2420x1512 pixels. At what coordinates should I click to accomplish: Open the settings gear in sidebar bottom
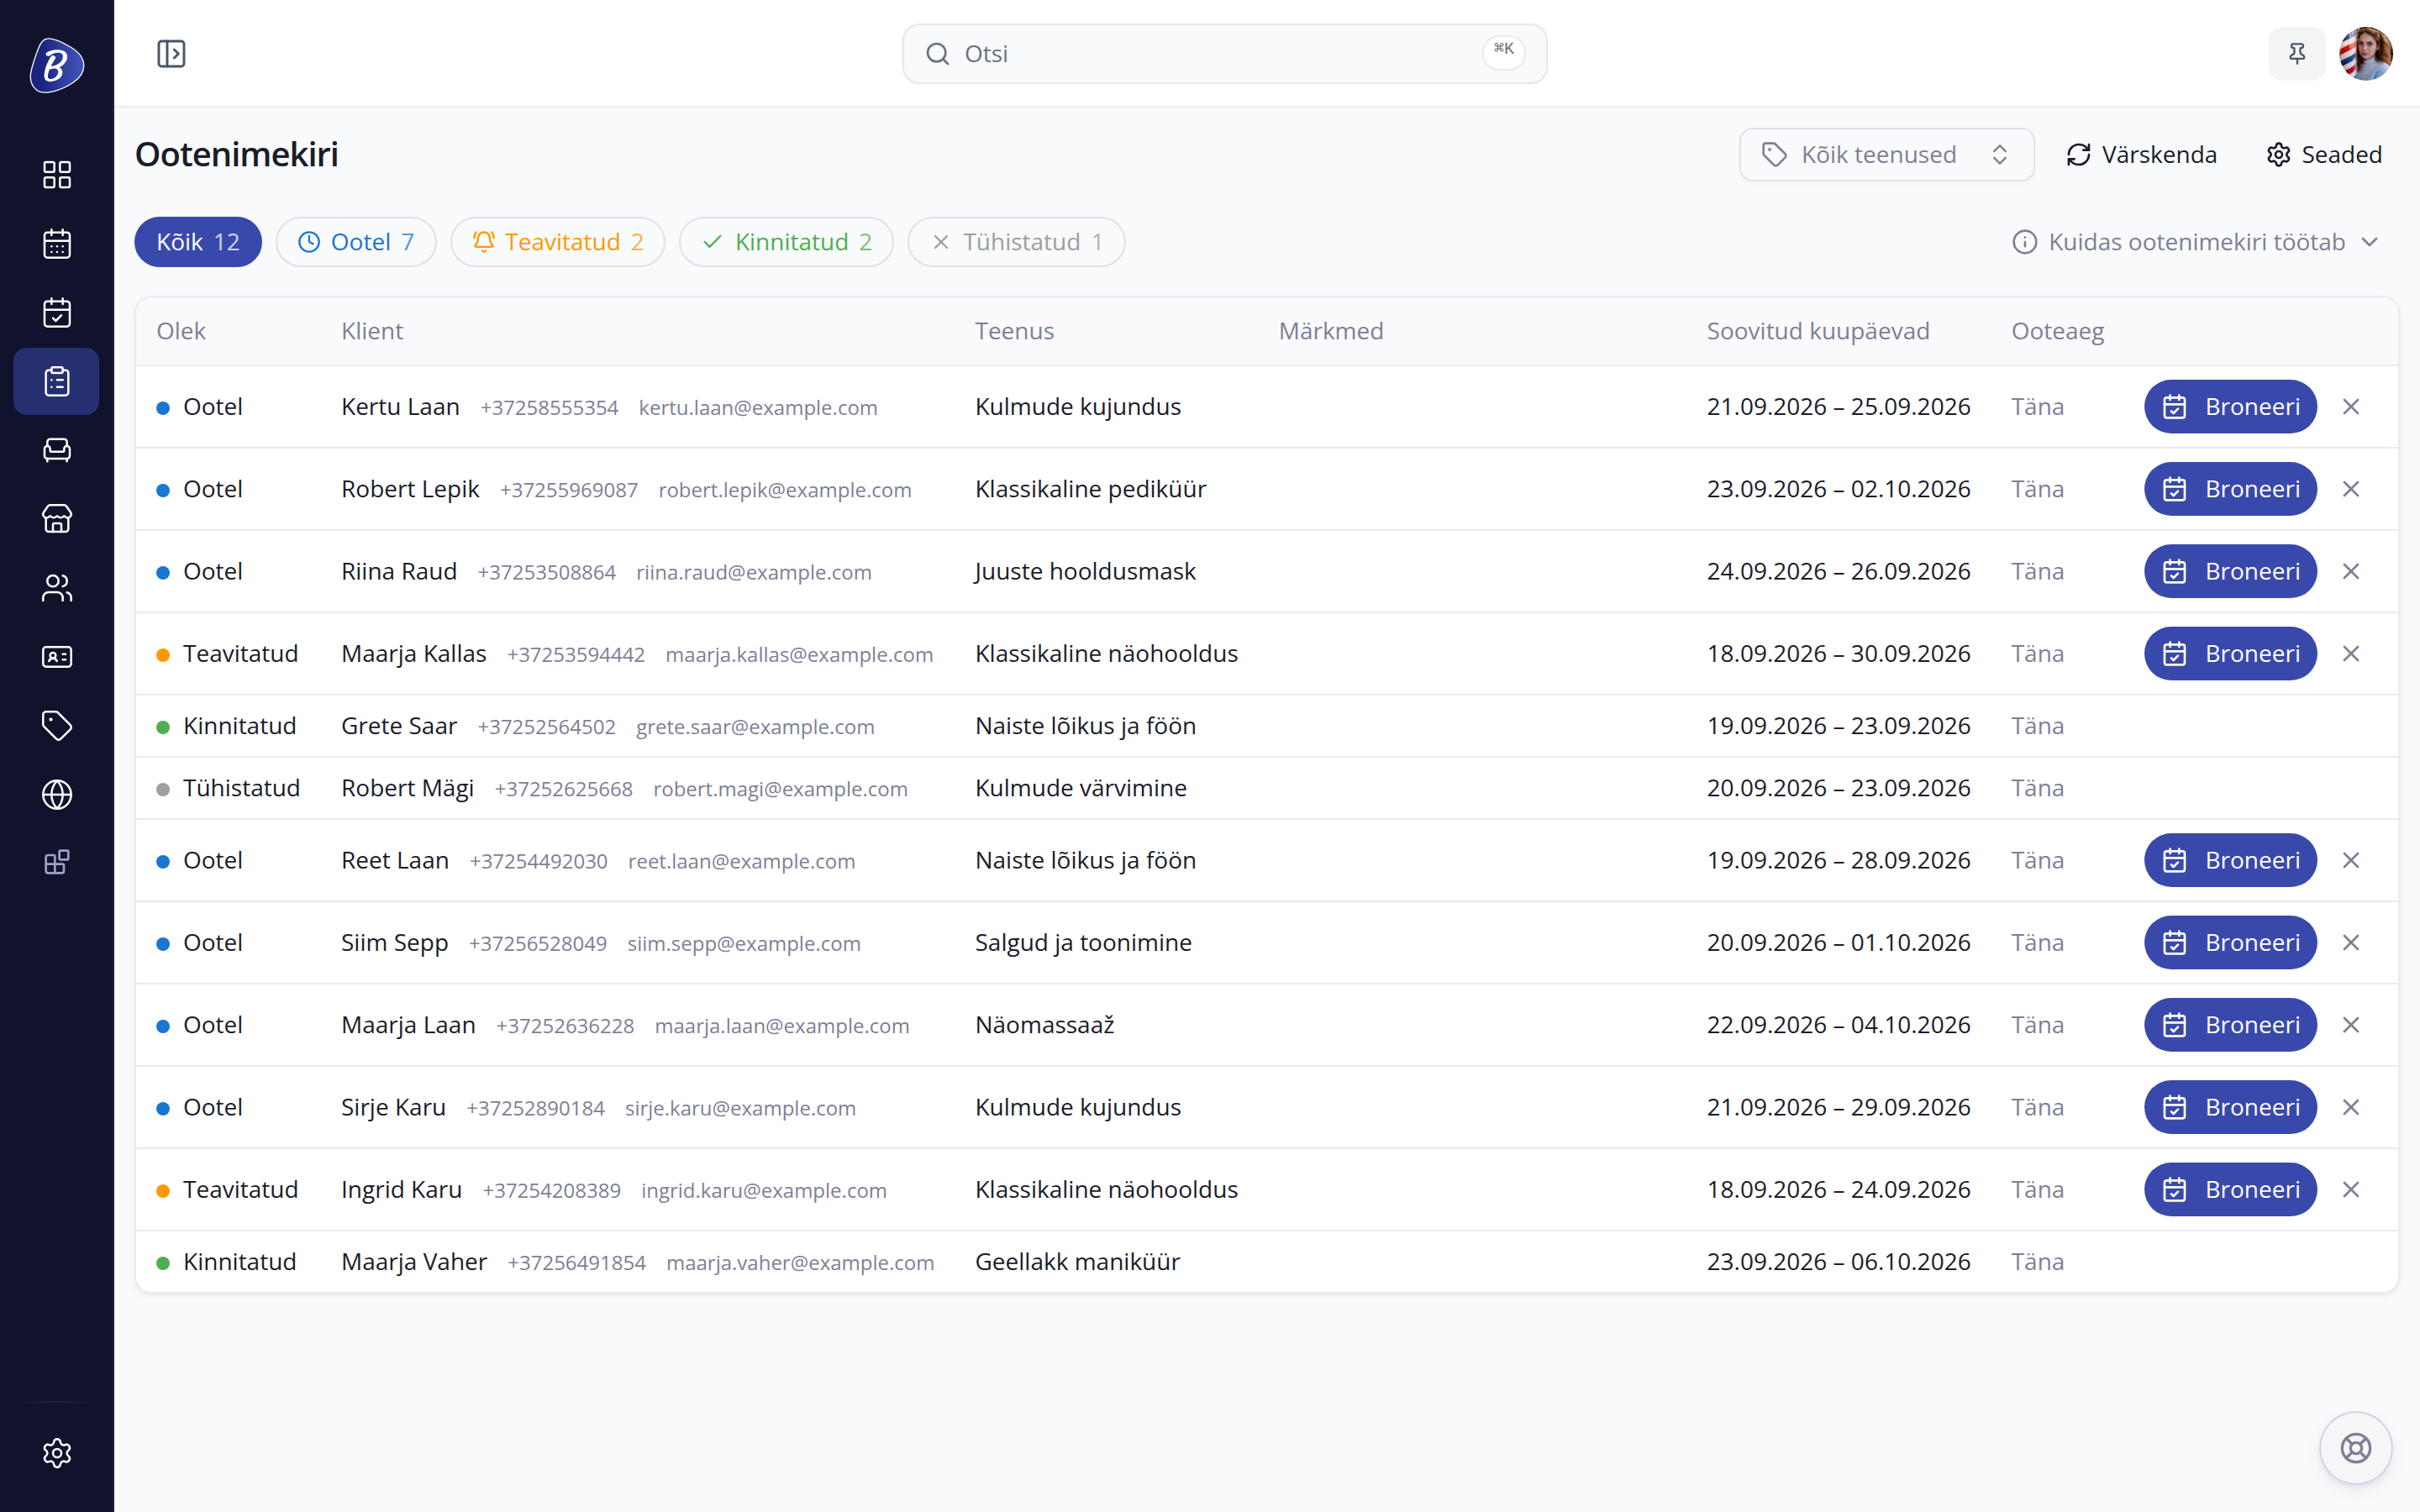[57, 1453]
